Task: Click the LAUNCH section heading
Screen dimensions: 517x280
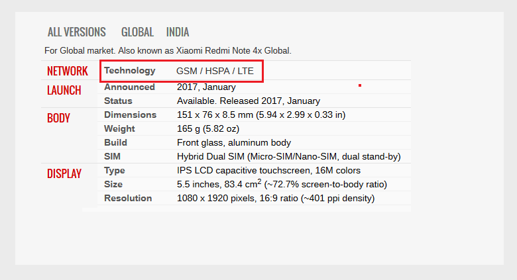Action: 64,90
